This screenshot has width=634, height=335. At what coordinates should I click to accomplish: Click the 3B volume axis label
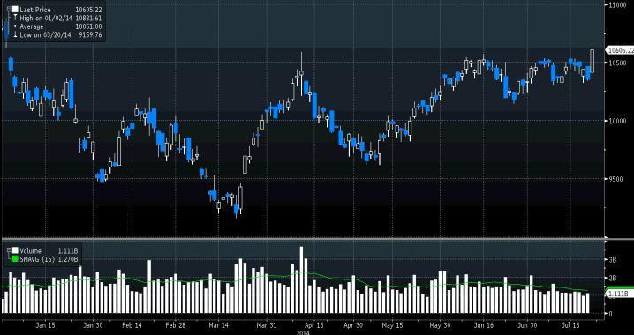point(612,260)
